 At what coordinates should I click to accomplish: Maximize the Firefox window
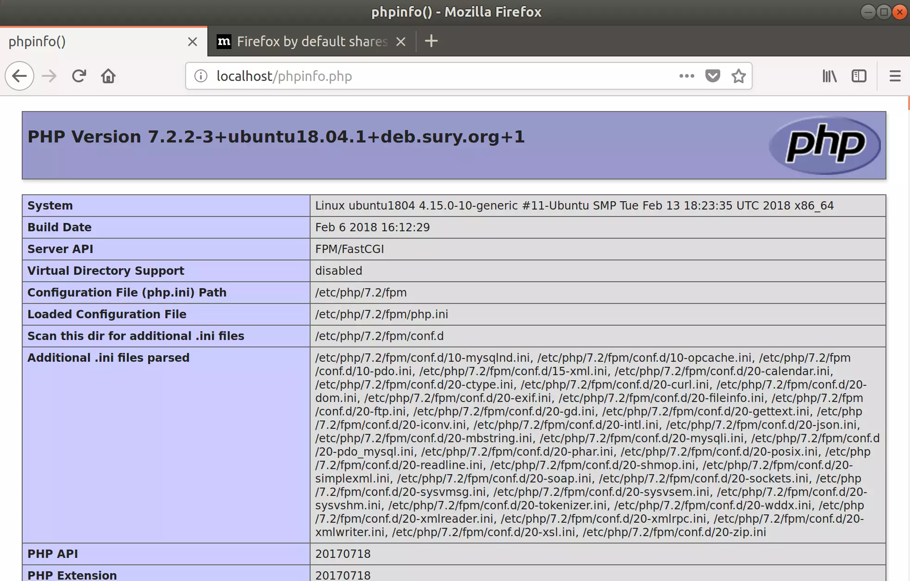[x=884, y=12]
